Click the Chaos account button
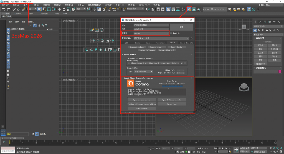Viewport: 284px width, 154px height. (x=142, y=108)
